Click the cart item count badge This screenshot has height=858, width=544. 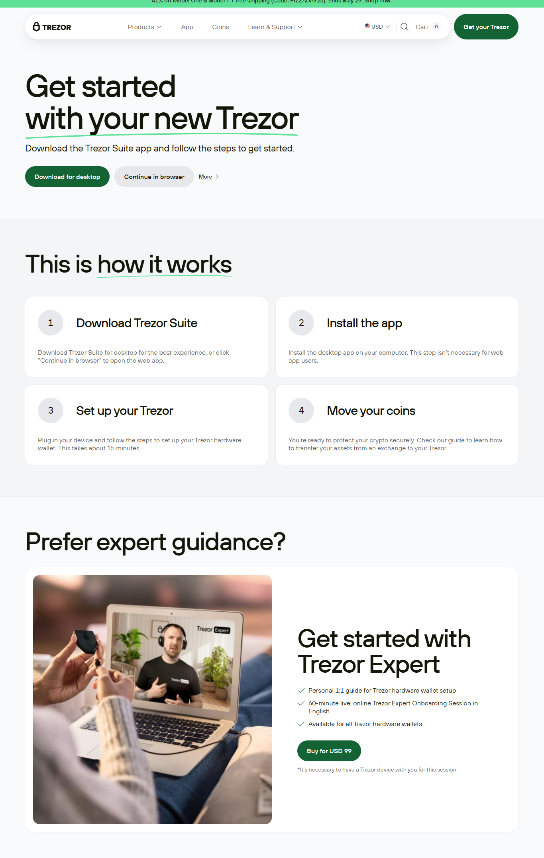[436, 27]
